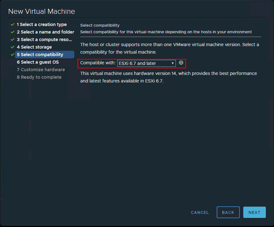Cancel the New Virtual Machine wizard

point(200,212)
